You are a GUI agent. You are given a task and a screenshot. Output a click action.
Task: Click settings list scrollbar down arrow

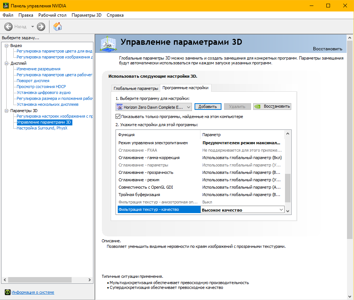[288, 211]
